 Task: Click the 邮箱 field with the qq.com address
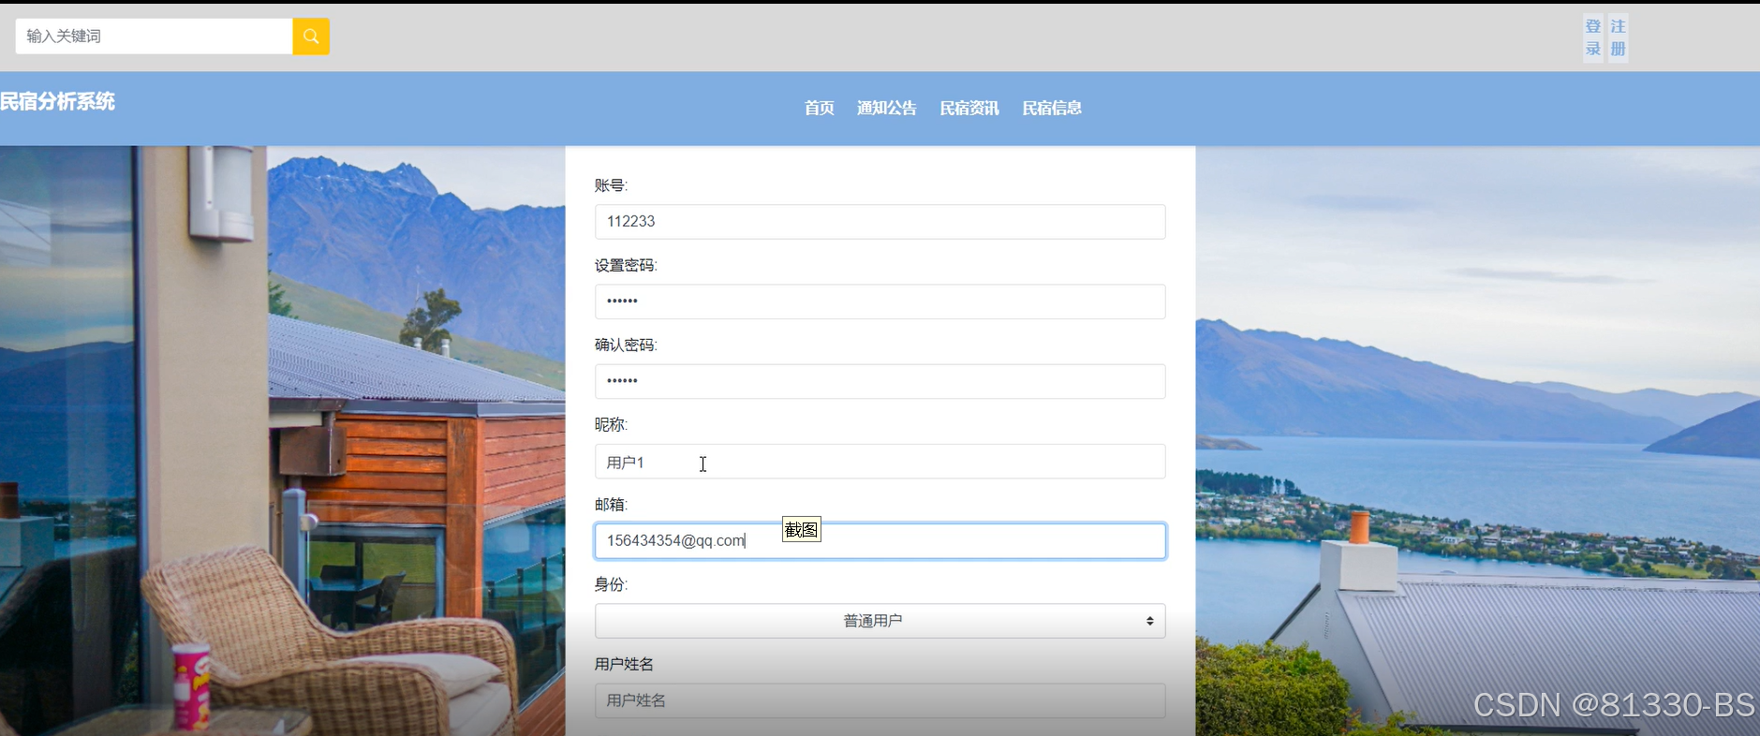pyautogui.click(x=880, y=541)
